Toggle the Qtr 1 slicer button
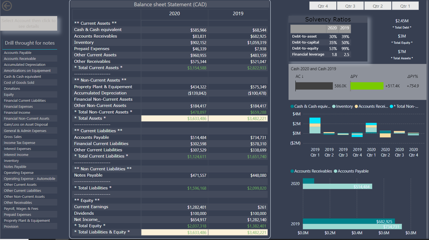429x240 pixels. [x=405, y=6]
